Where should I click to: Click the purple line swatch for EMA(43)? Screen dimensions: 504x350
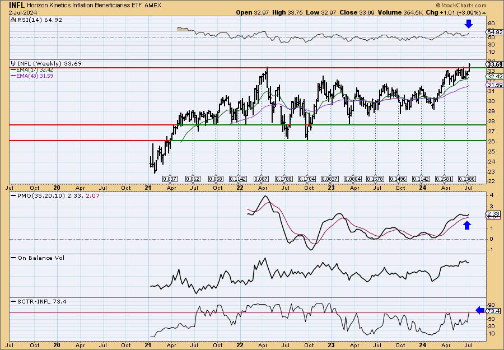(x=13, y=76)
